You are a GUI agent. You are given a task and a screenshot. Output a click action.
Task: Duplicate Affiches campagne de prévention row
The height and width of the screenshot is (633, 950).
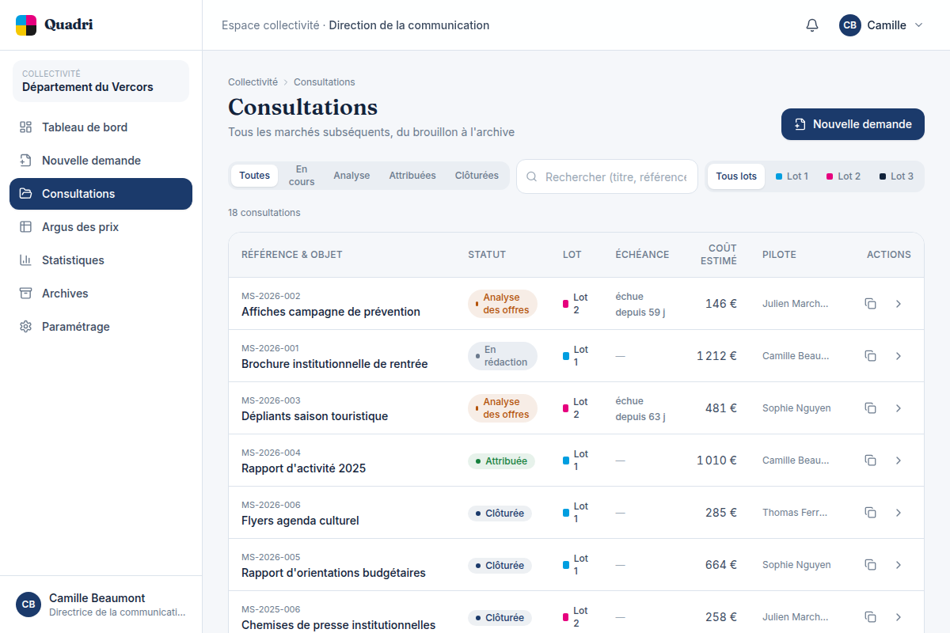tap(870, 304)
